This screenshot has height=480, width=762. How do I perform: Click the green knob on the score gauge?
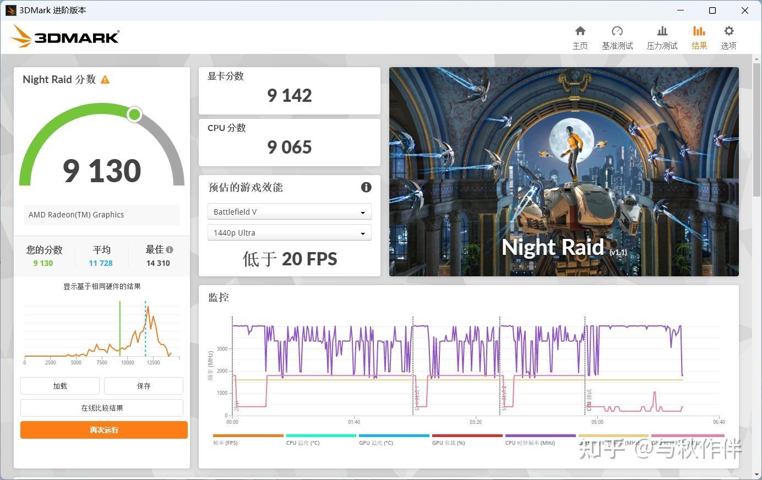[x=134, y=114]
